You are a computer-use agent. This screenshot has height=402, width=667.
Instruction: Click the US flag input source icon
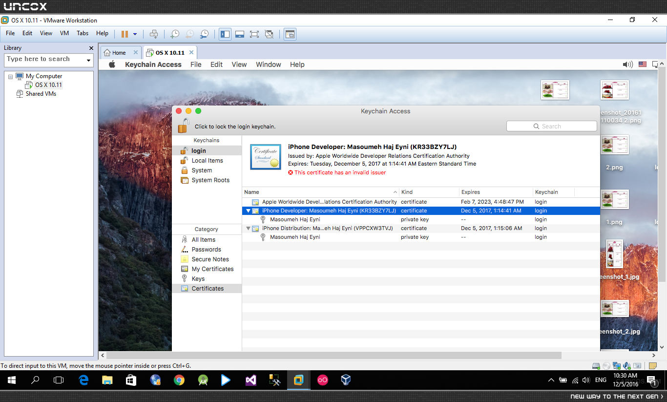(x=643, y=64)
